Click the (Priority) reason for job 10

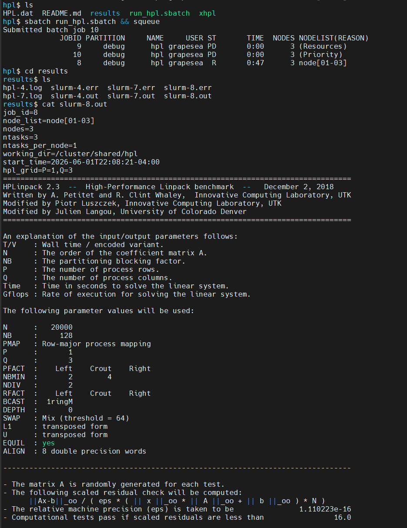click(x=321, y=55)
